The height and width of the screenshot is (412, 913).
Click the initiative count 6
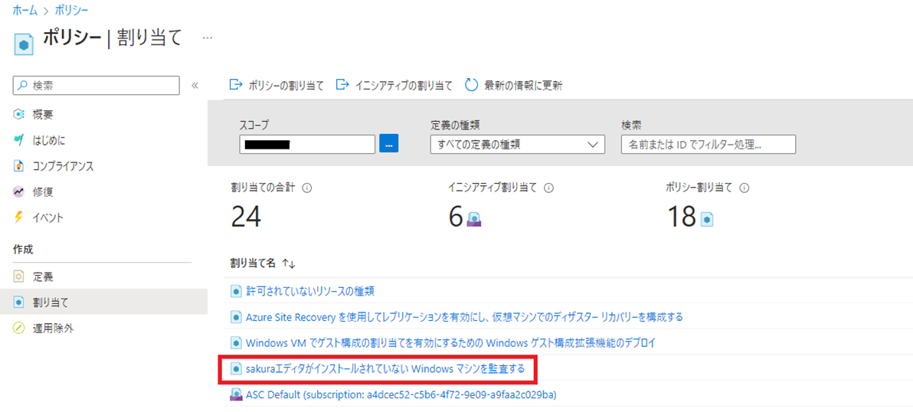pos(455,217)
